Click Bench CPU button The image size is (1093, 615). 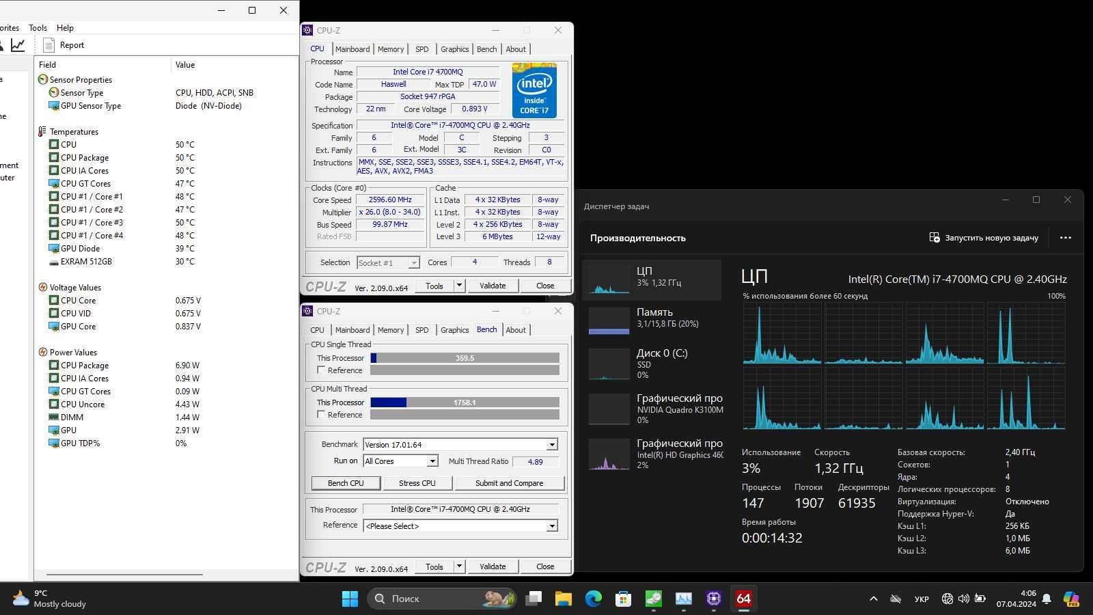[346, 483]
